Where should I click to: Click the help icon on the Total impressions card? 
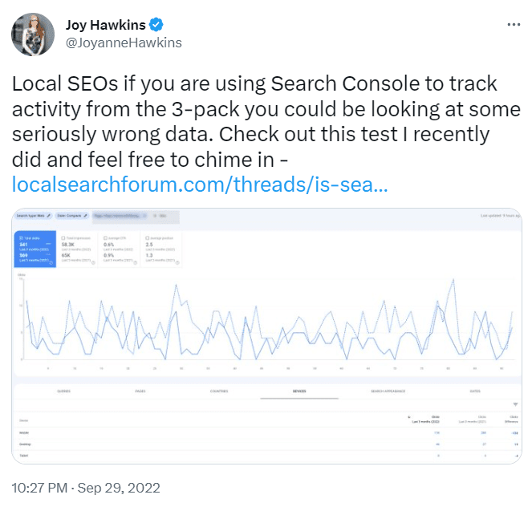pyautogui.click(x=93, y=262)
